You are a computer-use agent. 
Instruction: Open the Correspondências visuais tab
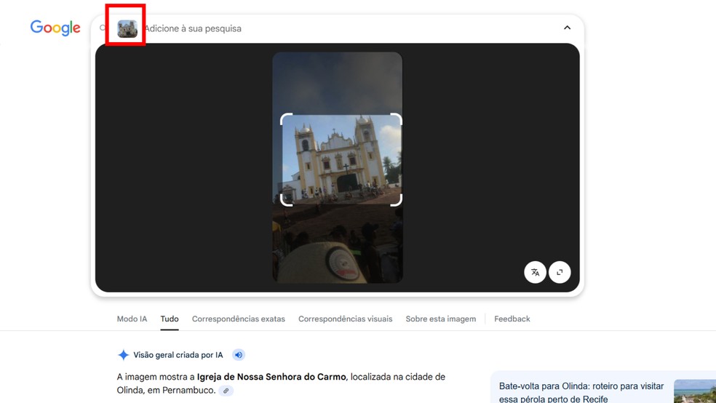tap(345, 319)
